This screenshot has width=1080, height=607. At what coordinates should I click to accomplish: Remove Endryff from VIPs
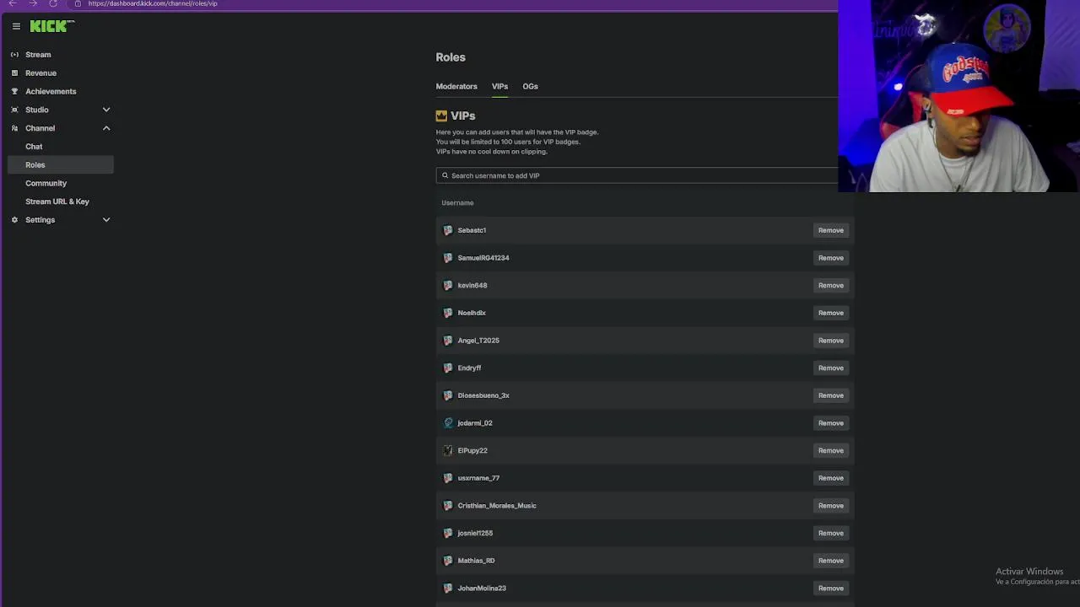tap(830, 368)
